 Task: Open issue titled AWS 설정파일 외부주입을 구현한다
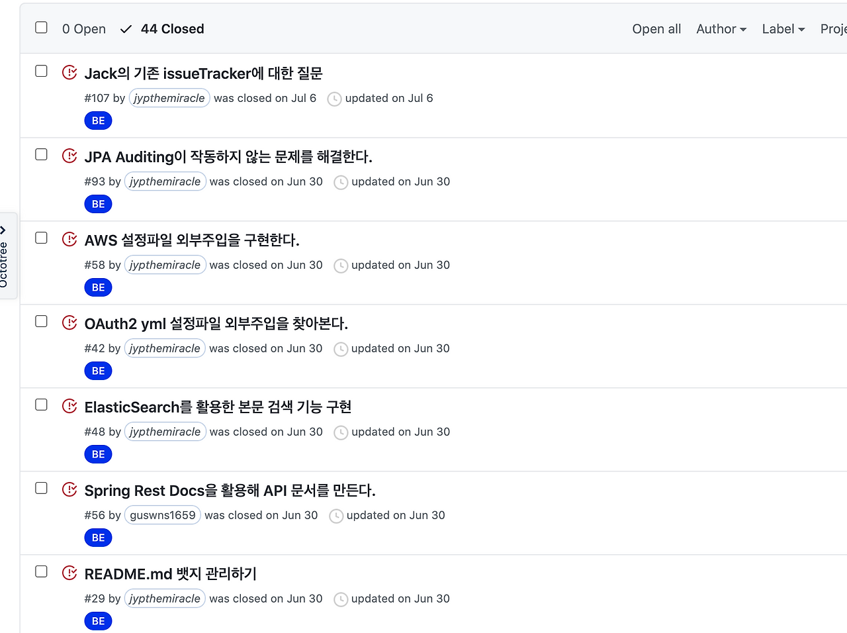(x=192, y=240)
